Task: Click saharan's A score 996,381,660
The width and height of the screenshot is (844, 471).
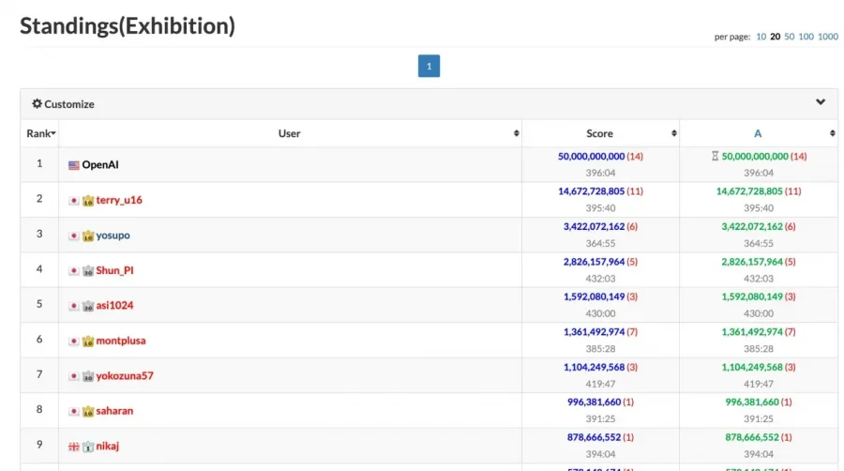Action: coord(752,403)
